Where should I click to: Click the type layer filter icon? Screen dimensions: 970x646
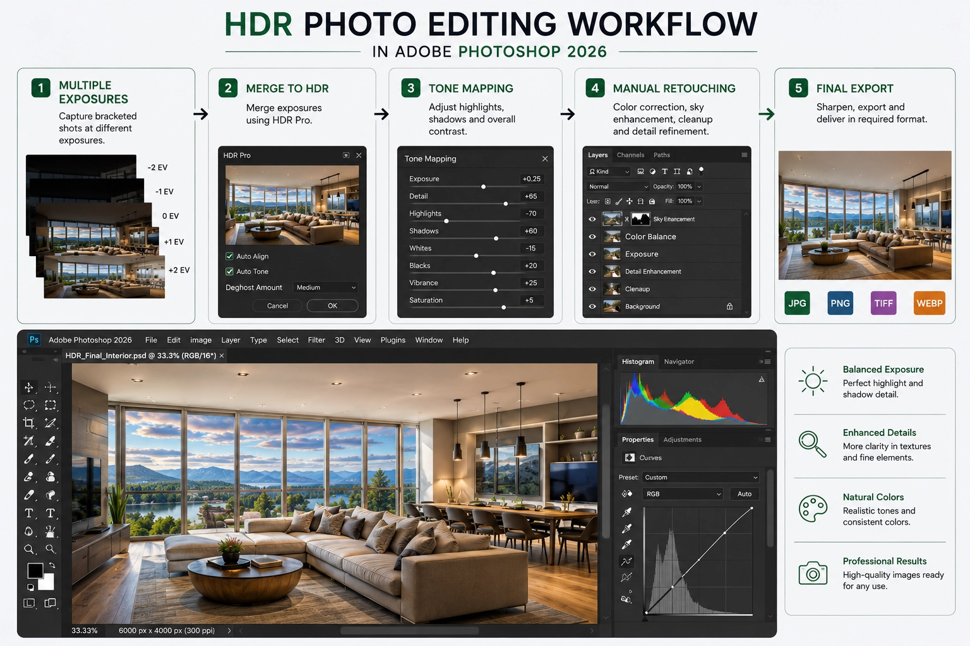664,171
